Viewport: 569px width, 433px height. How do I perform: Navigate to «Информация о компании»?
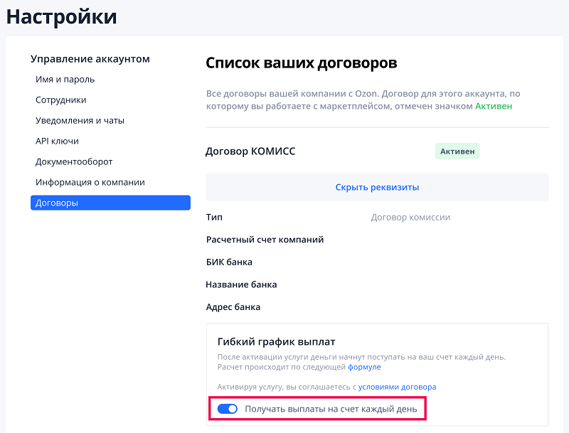click(x=90, y=183)
